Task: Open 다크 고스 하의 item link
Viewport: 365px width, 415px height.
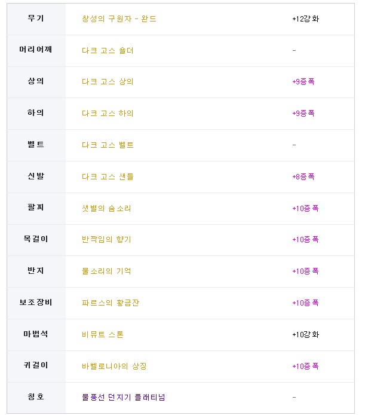Action: (108, 113)
